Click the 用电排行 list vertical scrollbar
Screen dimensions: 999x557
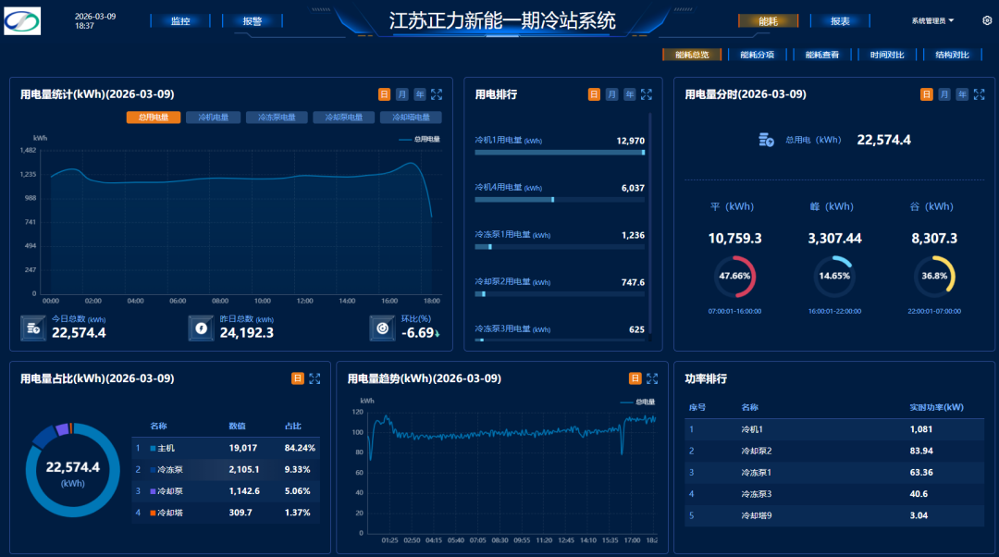point(650,222)
